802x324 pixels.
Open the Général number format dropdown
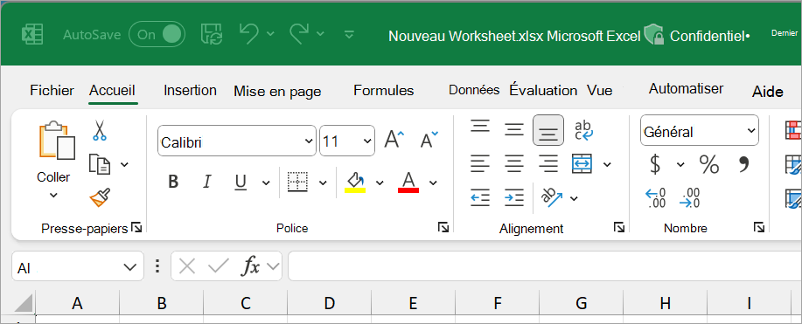tap(699, 131)
